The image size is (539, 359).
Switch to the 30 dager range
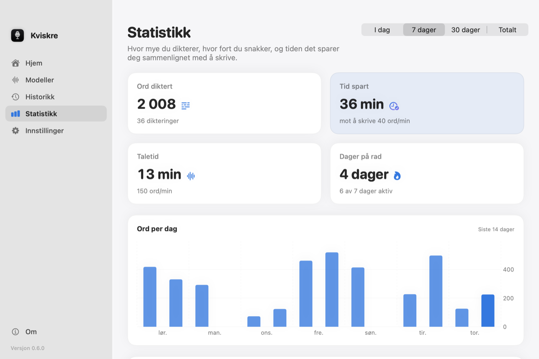(466, 30)
